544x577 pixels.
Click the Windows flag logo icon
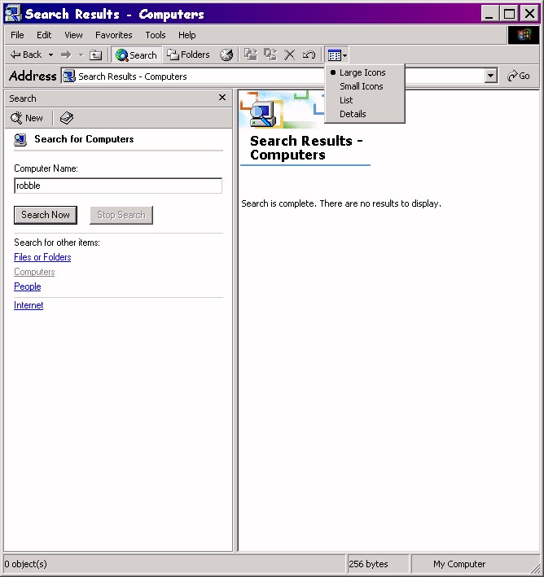(x=524, y=35)
